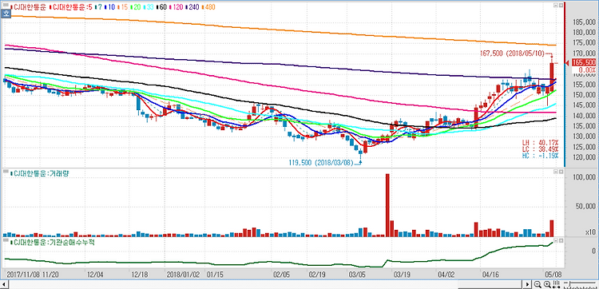Image resolution: width=599 pixels, height=289 pixels.
Task: Click the HC : -1.19% statistic
Action: pyautogui.click(x=541, y=156)
